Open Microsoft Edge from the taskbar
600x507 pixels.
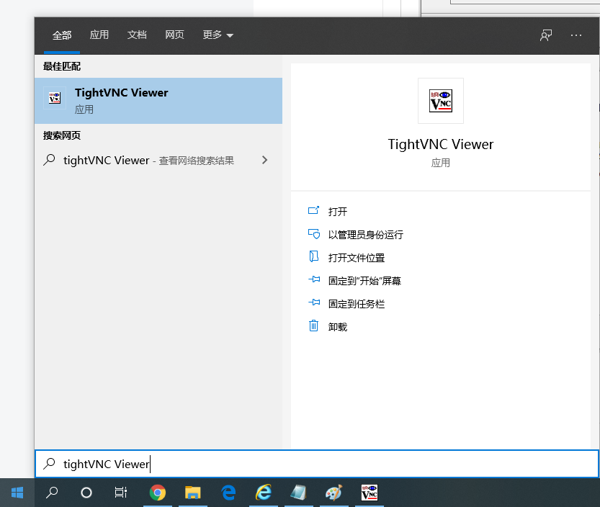click(228, 493)
